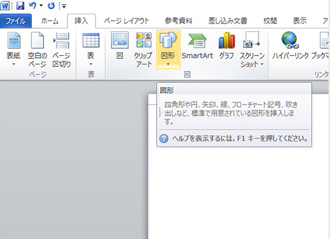The height and width of the screenshot is (239, 330).
Task: Click the Redo icon in quick access toolbar
Action: click(x=51, y=6)
